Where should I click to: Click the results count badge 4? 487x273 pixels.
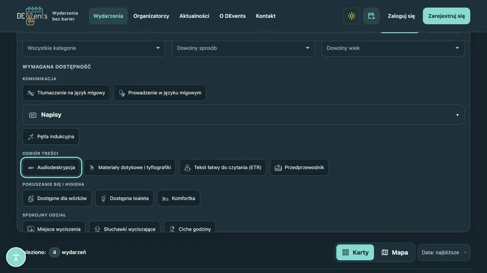[x=54, y=252]
